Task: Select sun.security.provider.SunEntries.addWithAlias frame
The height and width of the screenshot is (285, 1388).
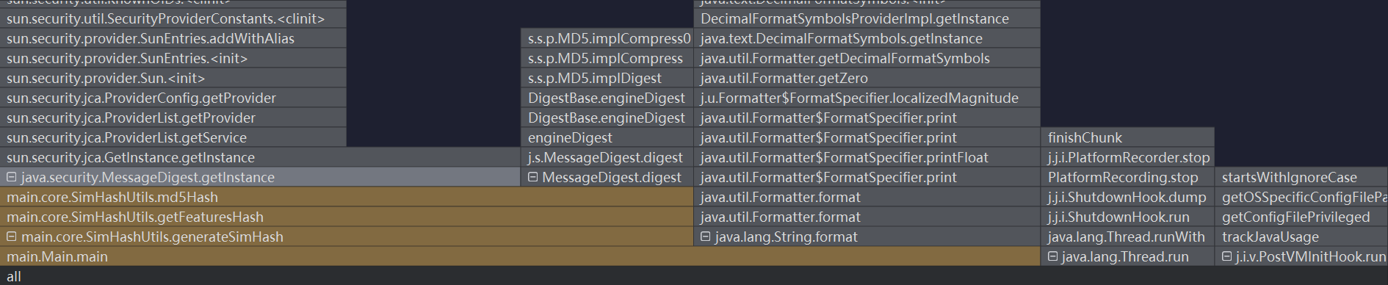Action: tap(173, 38)
